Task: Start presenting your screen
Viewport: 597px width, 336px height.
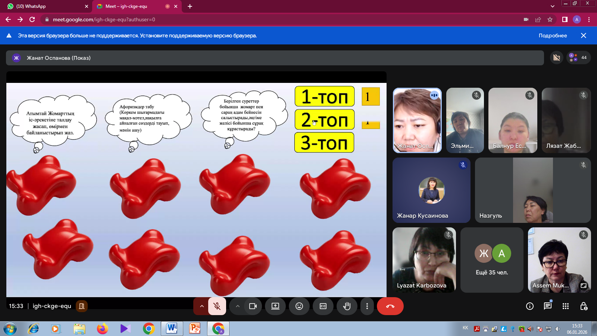Action: (275, 306)
